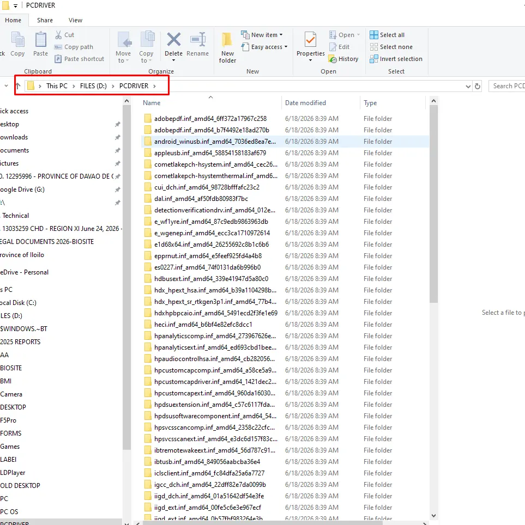Click the Delete X icon

pyautogui.click(x=174, y=40)
